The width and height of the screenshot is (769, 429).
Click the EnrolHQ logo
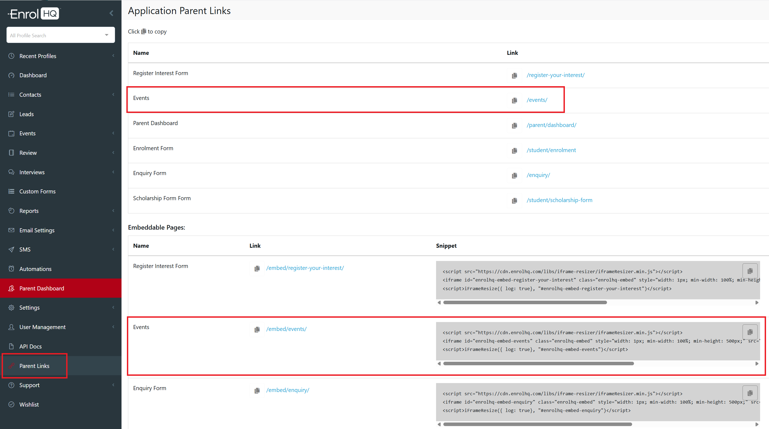tap(34, 14)
